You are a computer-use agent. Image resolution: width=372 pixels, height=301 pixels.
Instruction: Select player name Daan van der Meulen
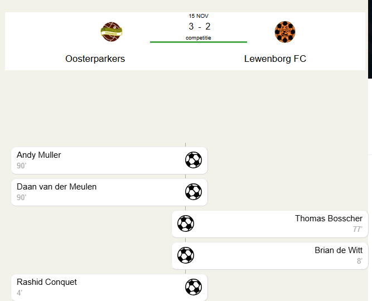(x=56, y=187)
